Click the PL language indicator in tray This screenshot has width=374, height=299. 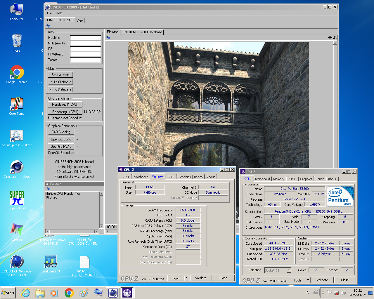[x=307, y=292]
